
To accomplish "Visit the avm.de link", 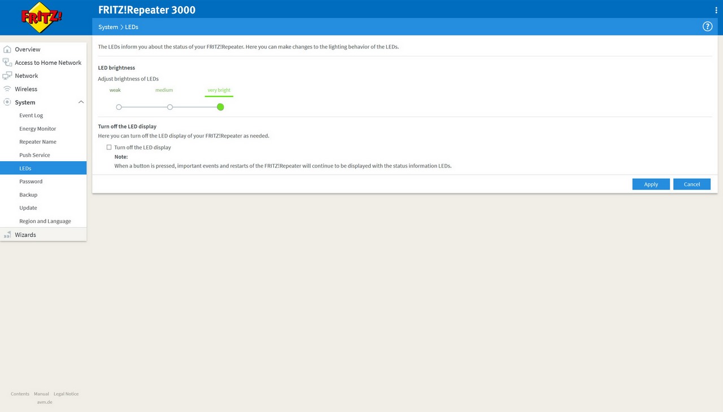I will click(45, 402).
